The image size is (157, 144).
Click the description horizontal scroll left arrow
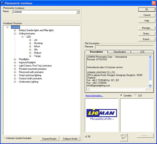pos(89,89)
